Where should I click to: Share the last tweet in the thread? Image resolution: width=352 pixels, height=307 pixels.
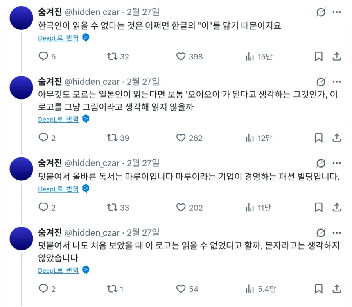(337, 289)
